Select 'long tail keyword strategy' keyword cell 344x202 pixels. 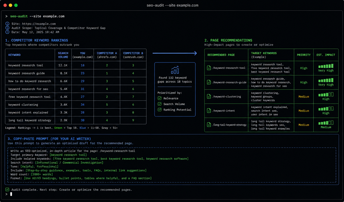(x=30, y=120)
